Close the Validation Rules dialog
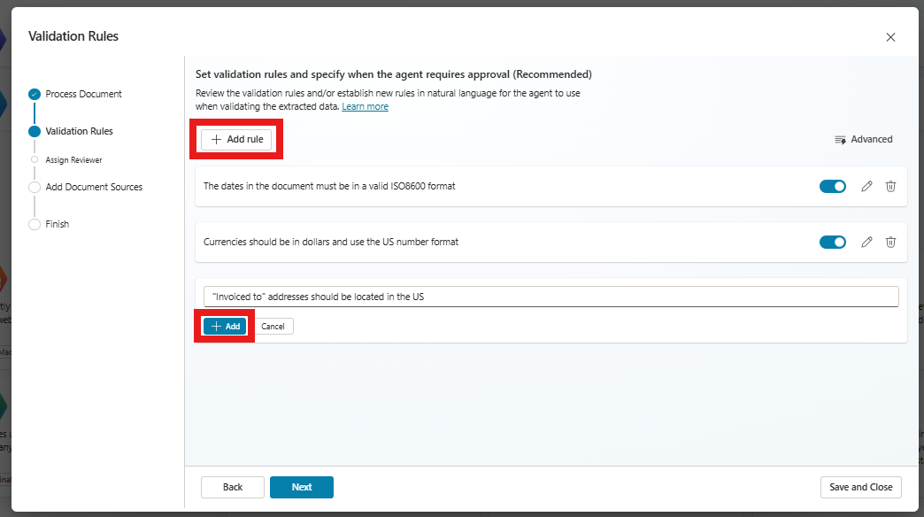 [x=890, y=37]
